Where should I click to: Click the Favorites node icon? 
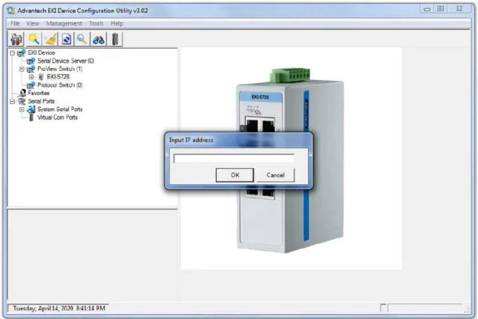pos(22,93)
